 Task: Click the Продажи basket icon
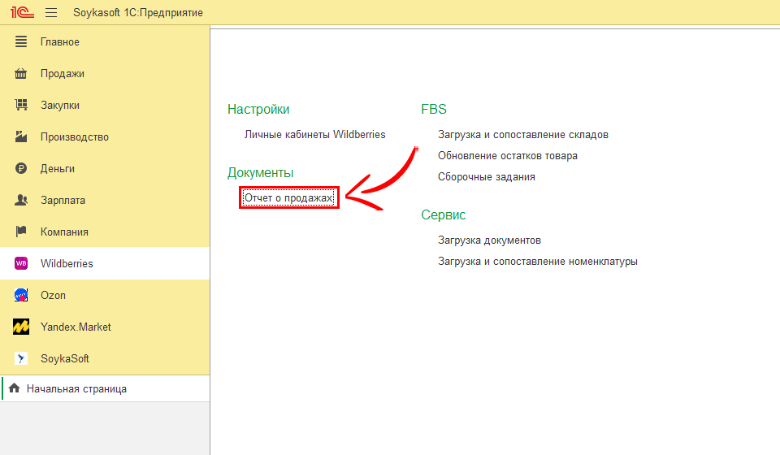point(21,74)
